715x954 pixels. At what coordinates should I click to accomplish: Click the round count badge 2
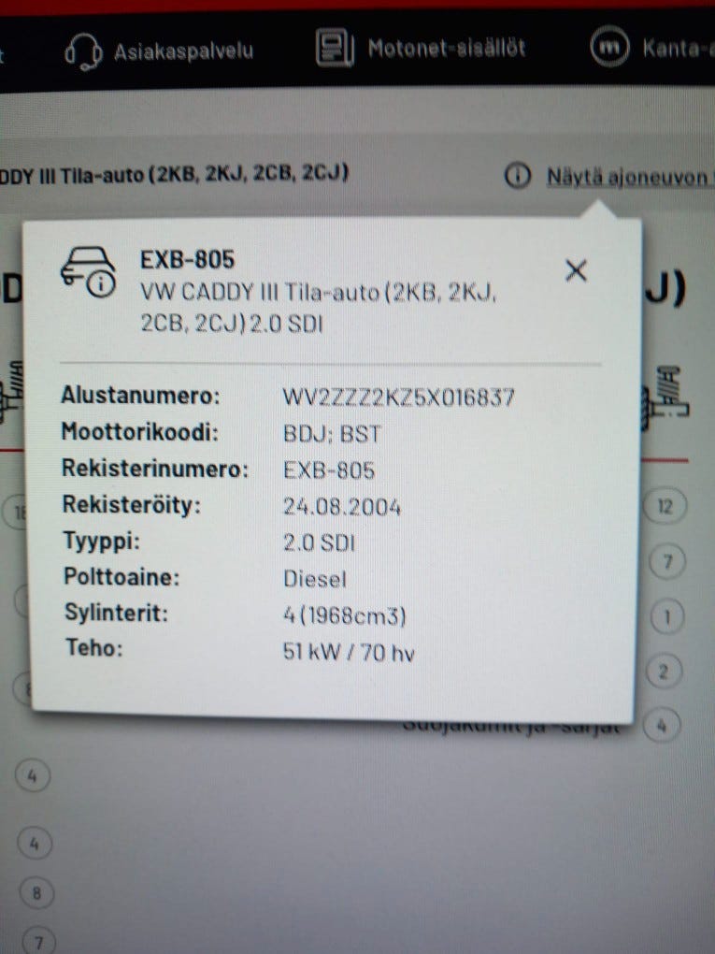[664, 672]
